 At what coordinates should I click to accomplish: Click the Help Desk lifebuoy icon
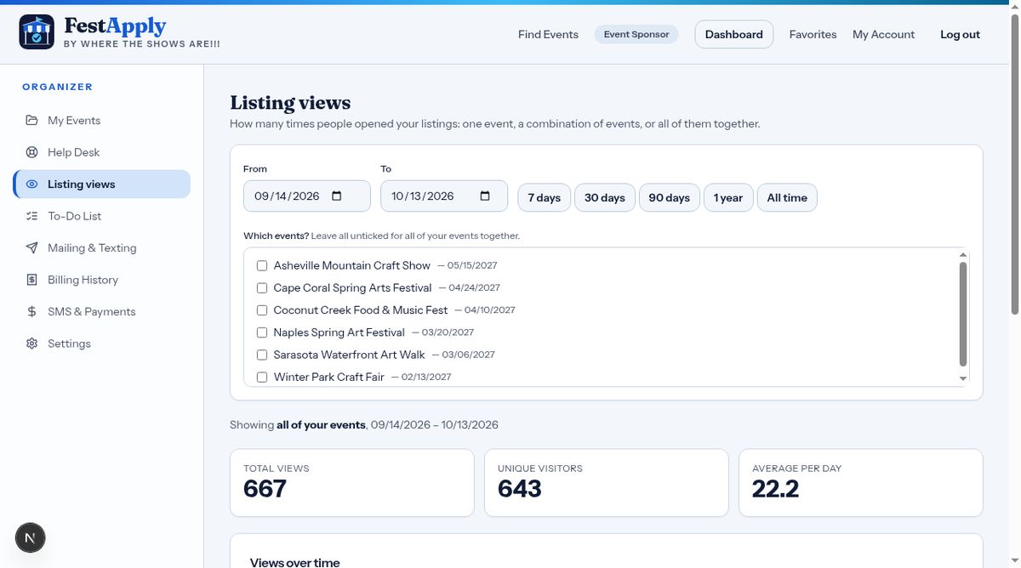(x=31, y=152)
